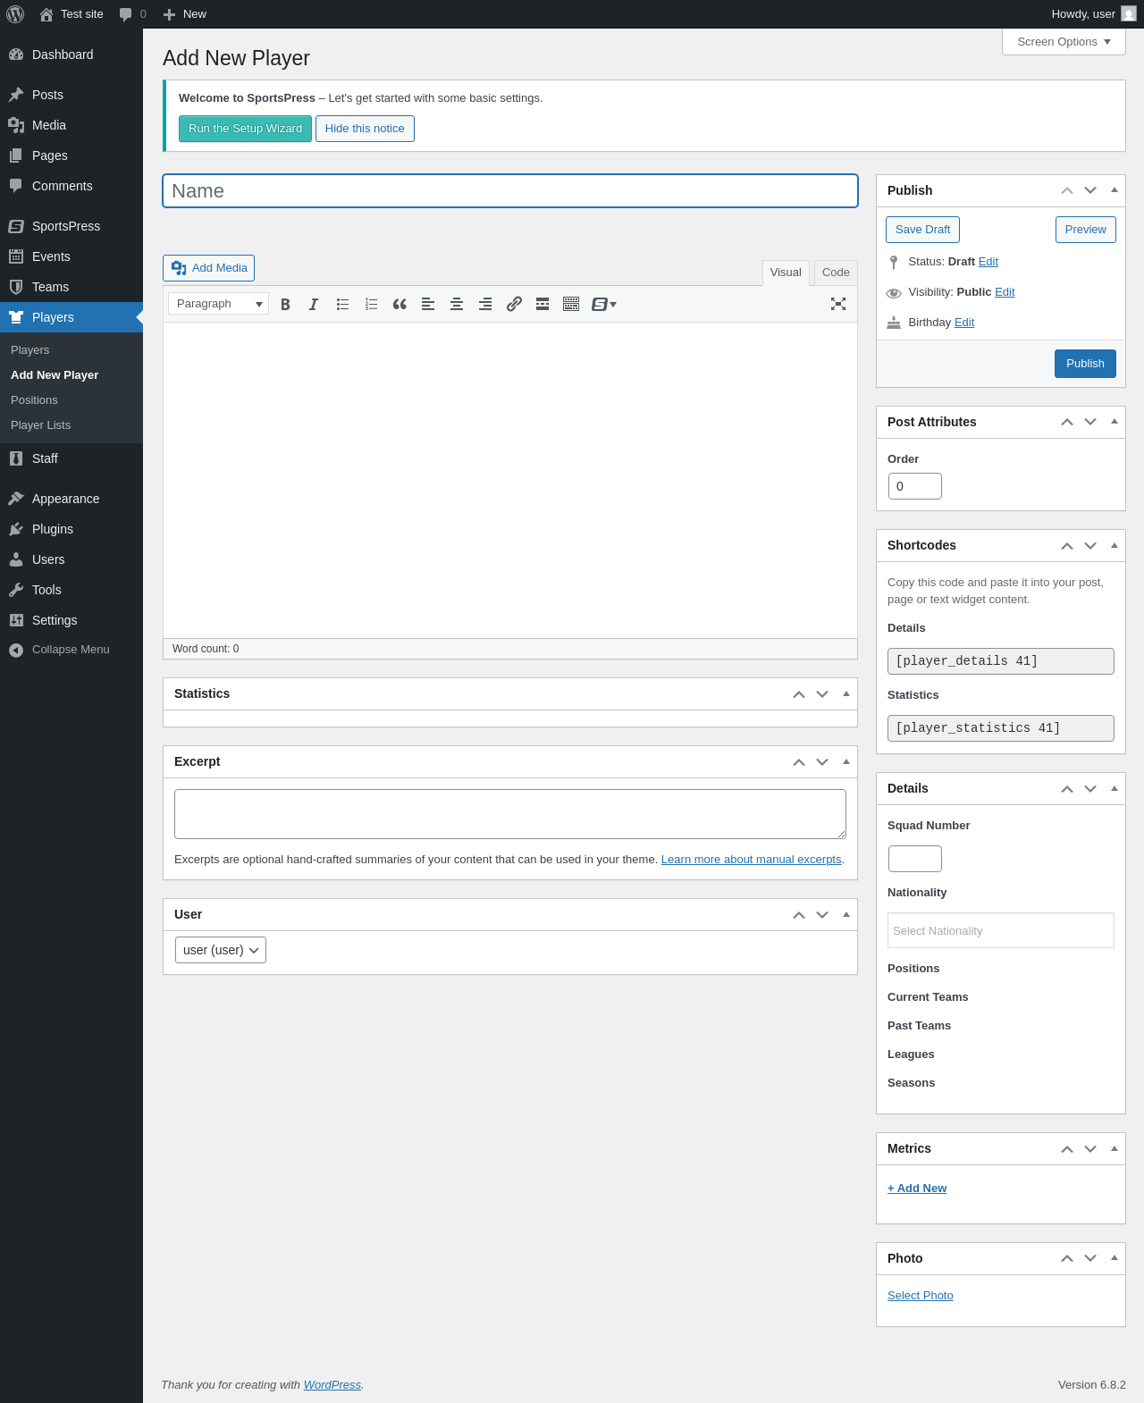Open the Paragraph format dropdown
Image resolution: width=1144 pixels, height=1403 pixels.
click(x=218, y=304)
